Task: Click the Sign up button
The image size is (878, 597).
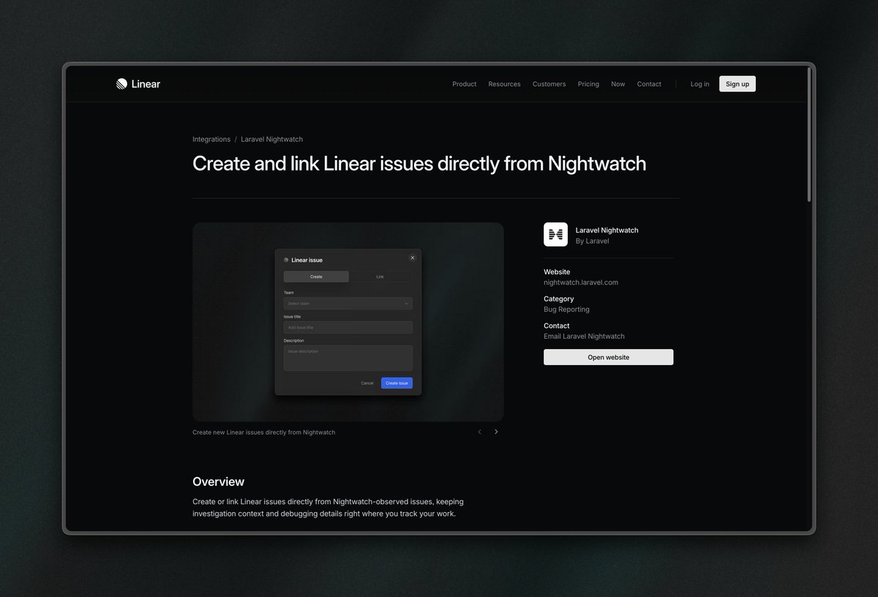Action: 737,83
